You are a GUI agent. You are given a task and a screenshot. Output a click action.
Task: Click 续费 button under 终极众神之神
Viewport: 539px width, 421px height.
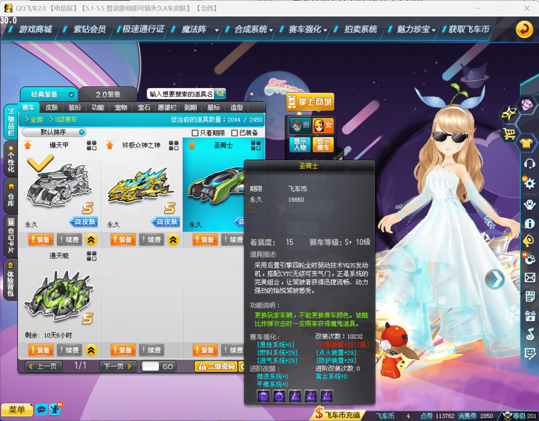tap(152, 240)
